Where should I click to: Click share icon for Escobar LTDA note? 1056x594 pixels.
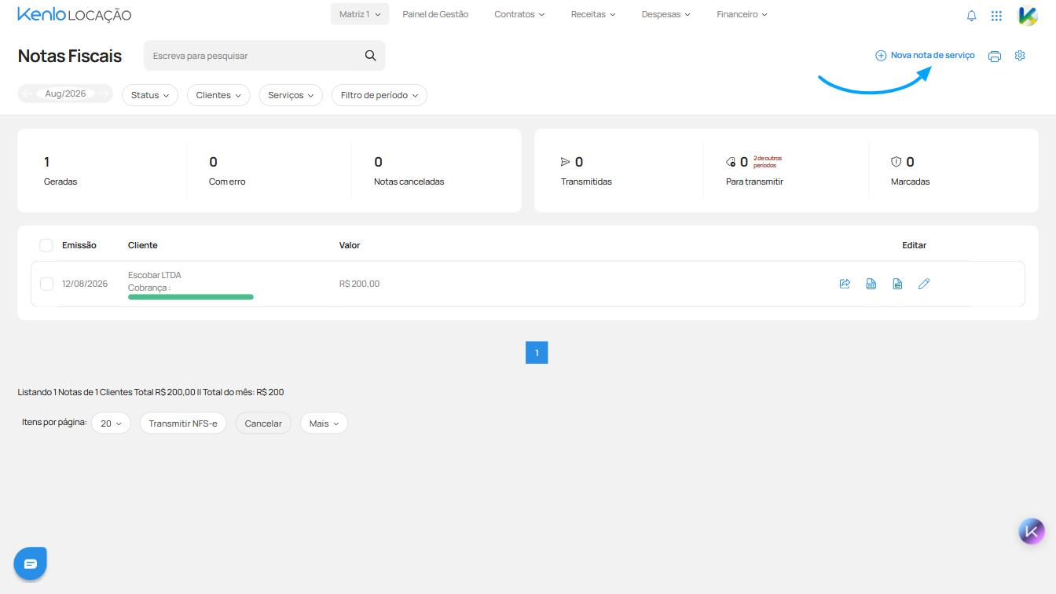click(845, 284)
